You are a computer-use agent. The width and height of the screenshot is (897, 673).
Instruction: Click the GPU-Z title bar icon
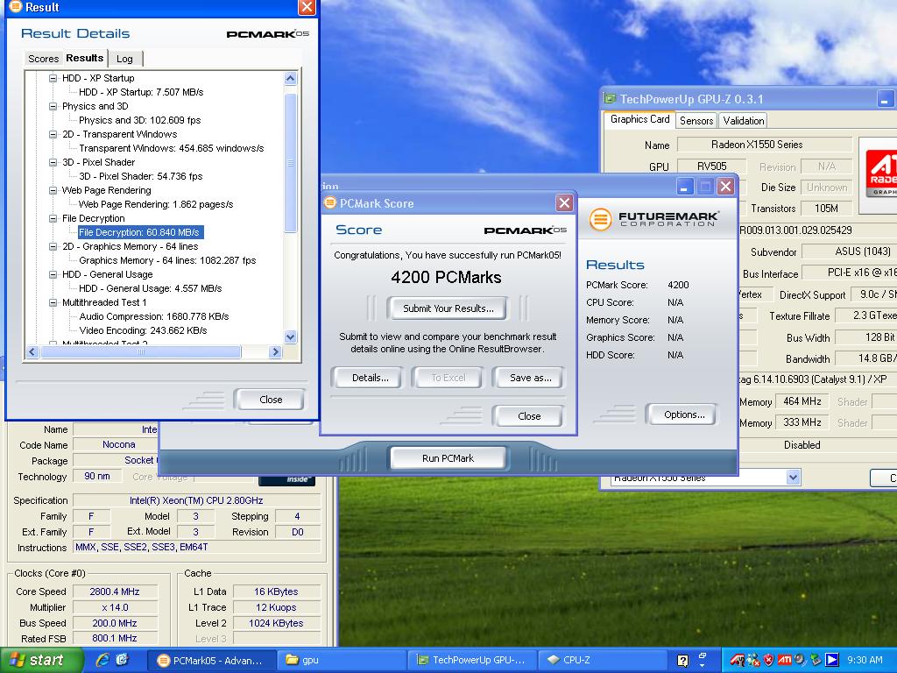(610, 99)
